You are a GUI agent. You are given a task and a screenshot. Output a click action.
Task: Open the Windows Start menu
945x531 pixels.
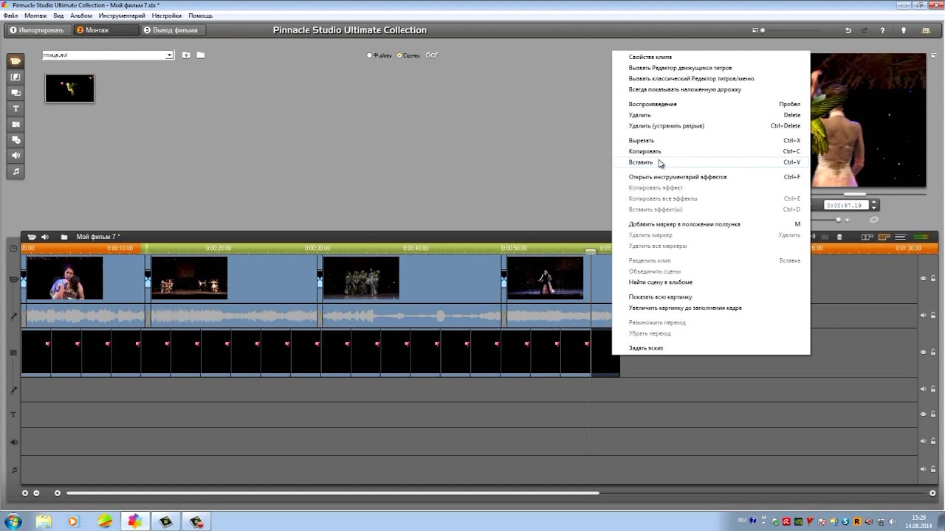point(13,521)
